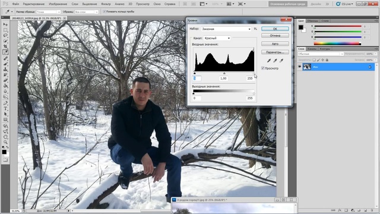Select the Paint Bucket tool
Screen dimensions: 380x214
[5, 86]
